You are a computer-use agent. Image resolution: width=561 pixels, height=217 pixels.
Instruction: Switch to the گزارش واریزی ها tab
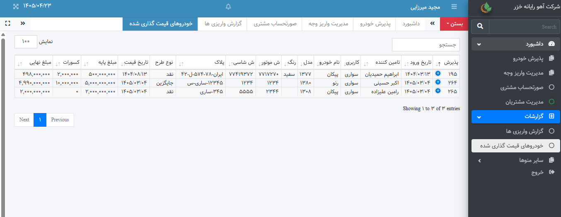coord(222,24)
